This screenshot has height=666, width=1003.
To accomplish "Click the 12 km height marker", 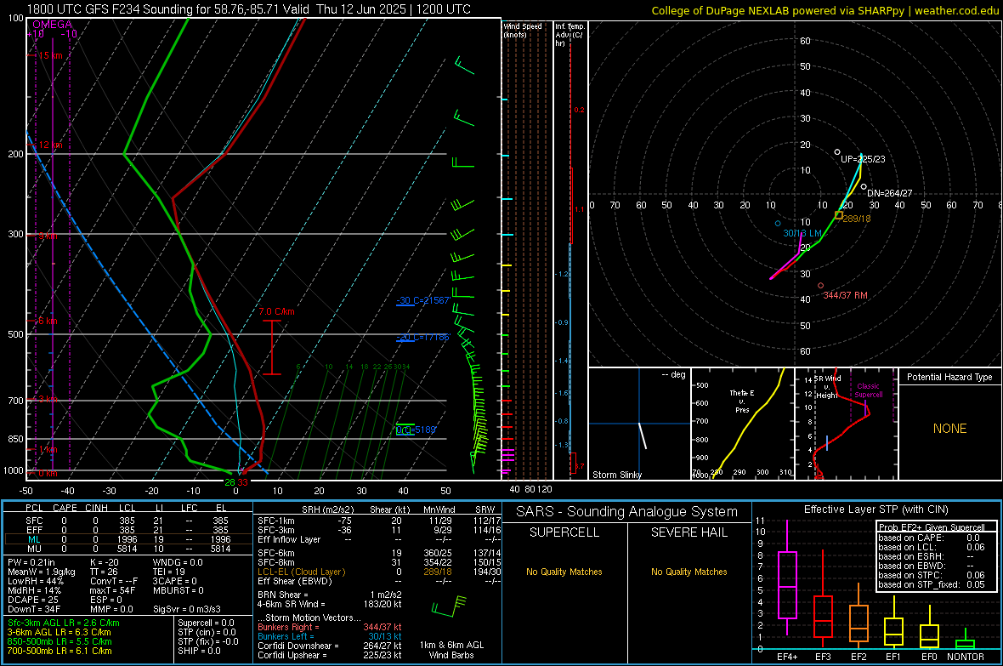I will coord(50,145).
